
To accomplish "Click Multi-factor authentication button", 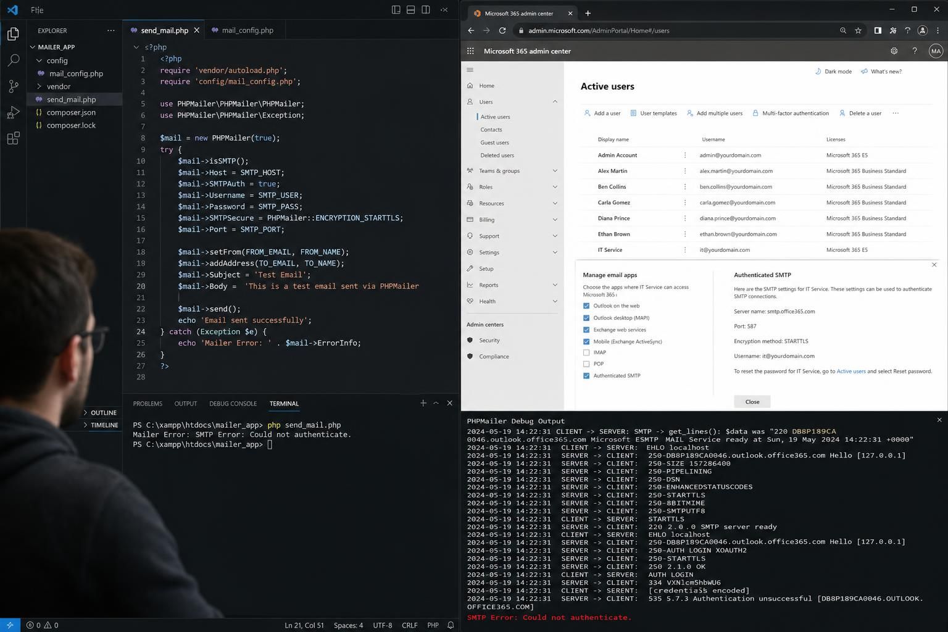I will pos(790,113).
